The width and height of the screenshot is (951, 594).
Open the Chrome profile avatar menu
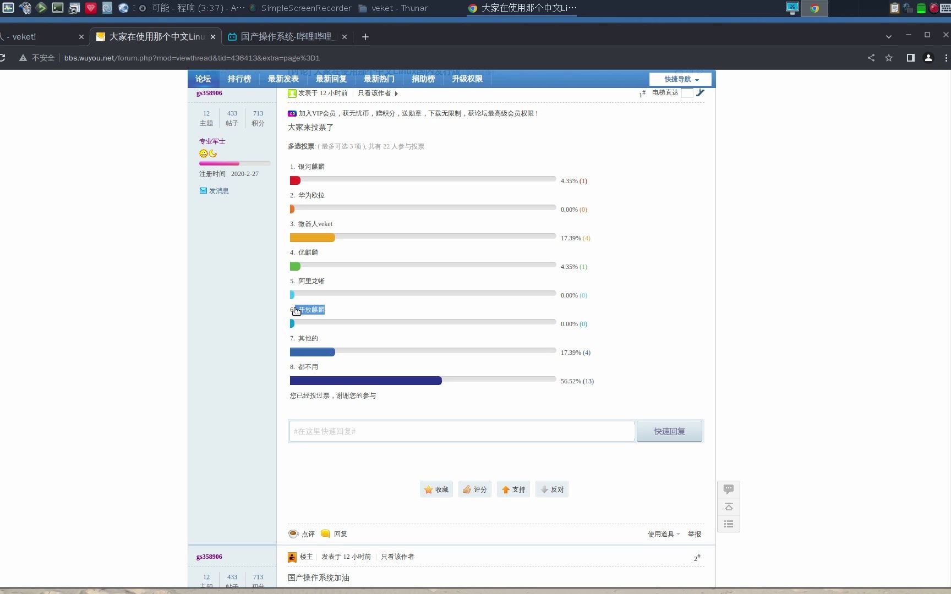[928, 58]
